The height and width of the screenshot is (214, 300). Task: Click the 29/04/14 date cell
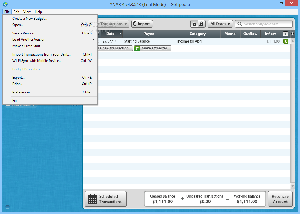point(109,41)
